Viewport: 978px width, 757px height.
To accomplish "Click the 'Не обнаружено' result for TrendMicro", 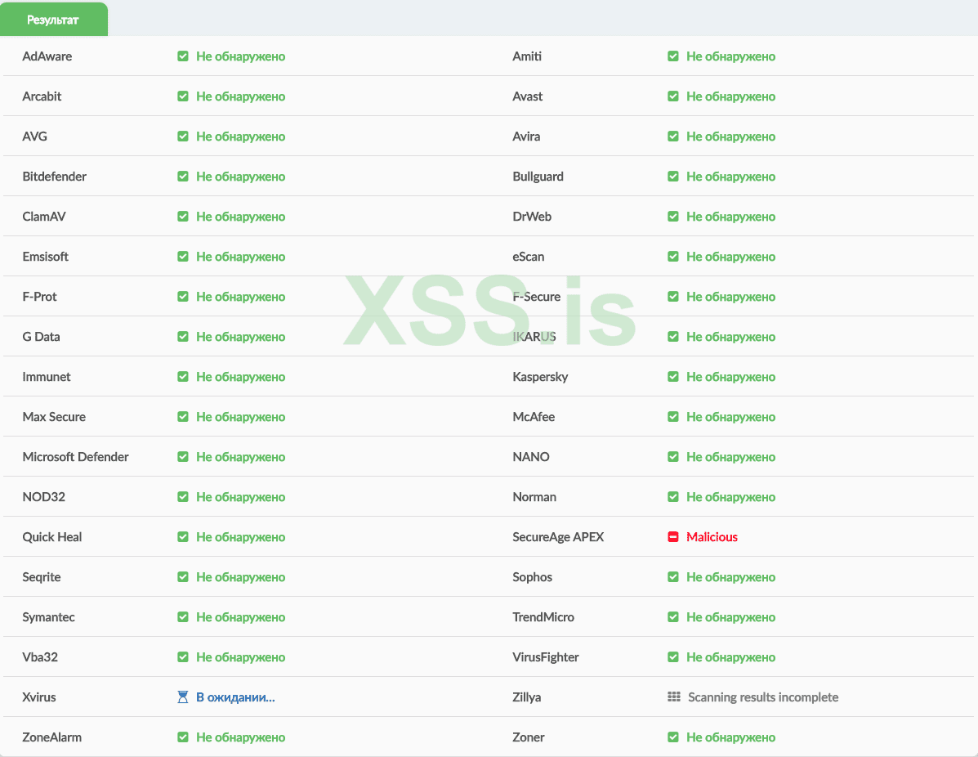I will pyautogui.click(x=730, y=617).
